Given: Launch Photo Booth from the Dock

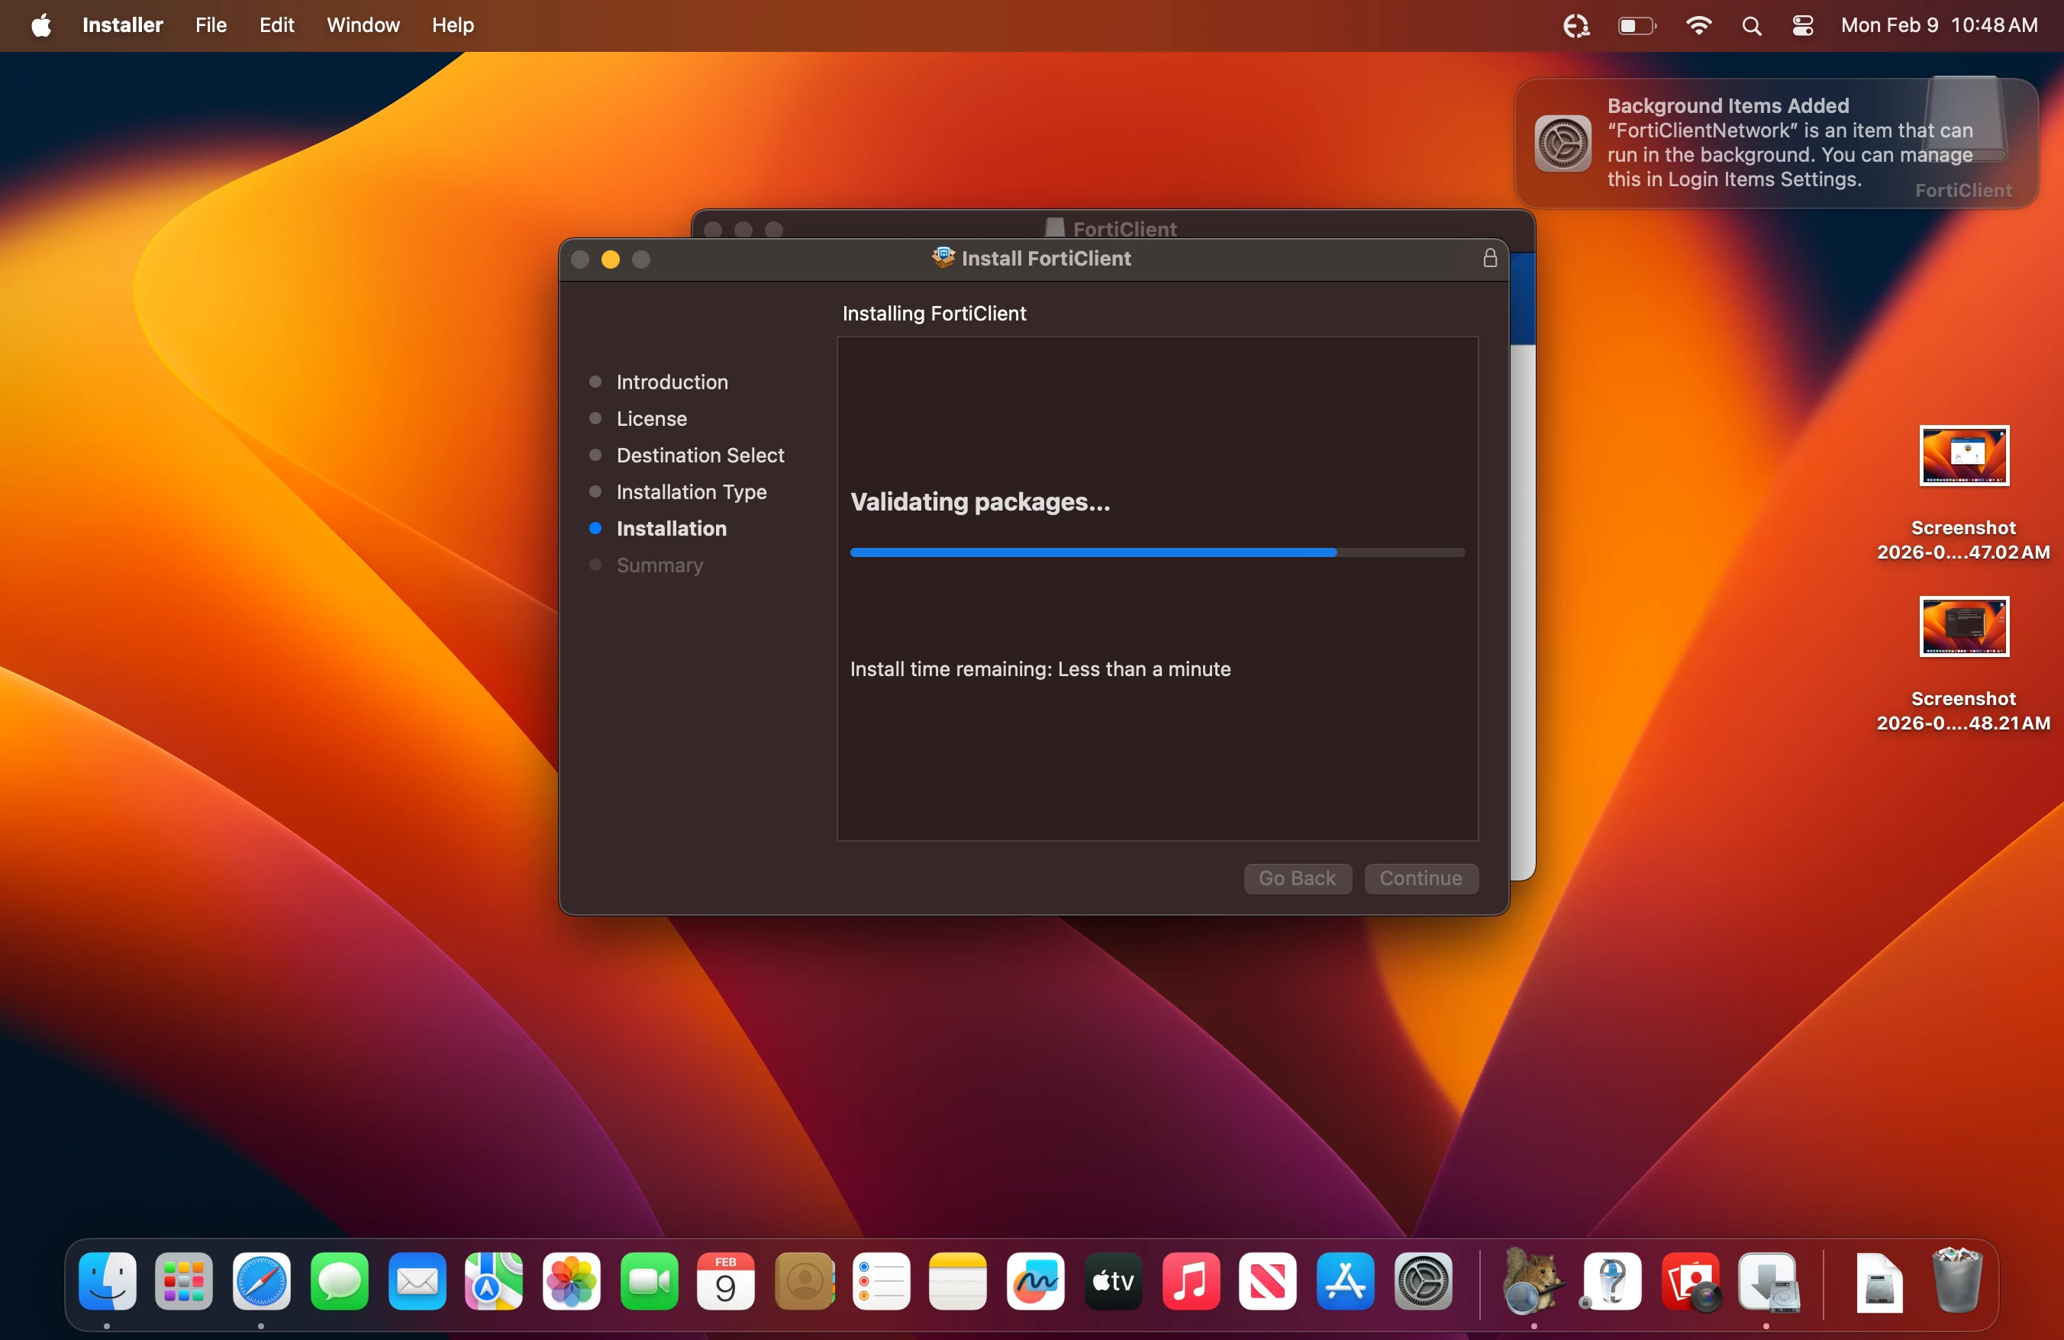Looking at the screenshot, I should (1690, 1281).
